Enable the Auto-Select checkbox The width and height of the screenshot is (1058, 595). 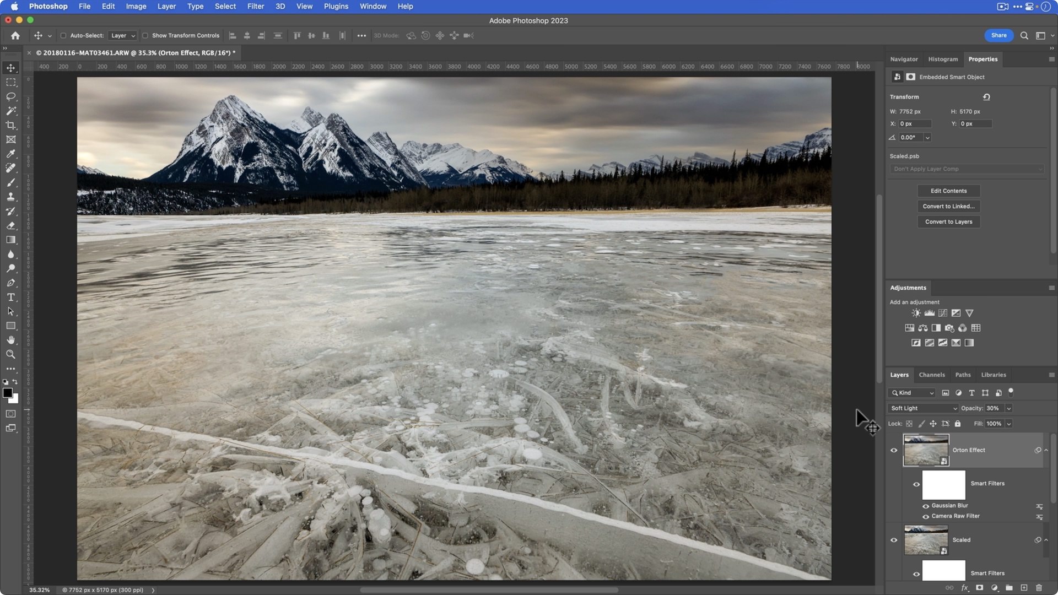63,36
